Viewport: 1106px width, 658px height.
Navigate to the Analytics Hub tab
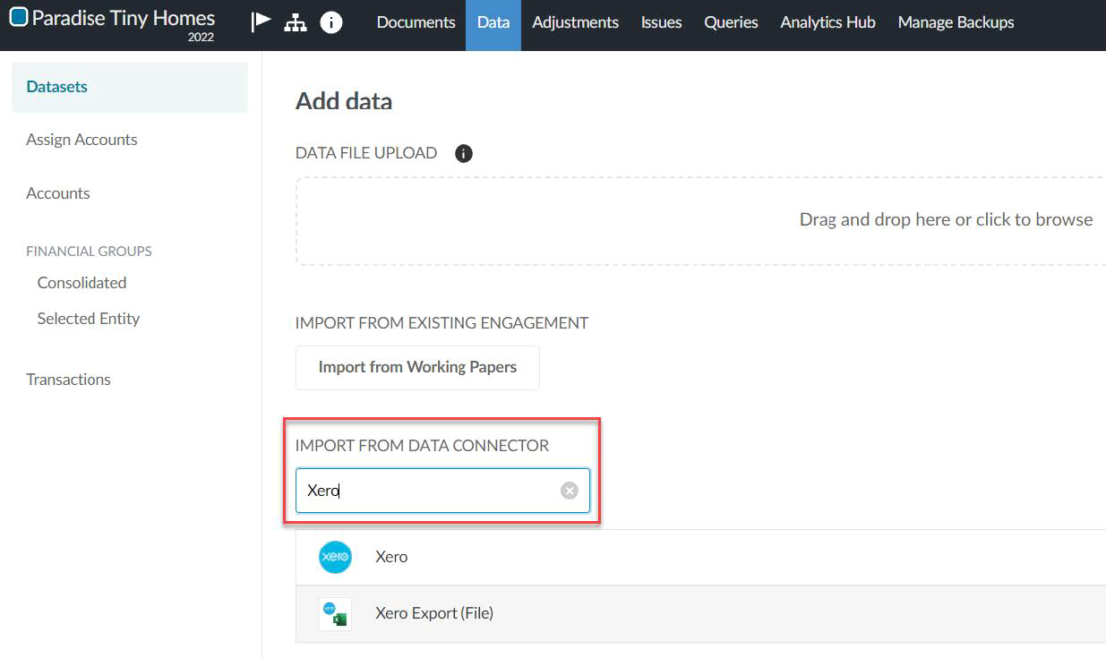tap(827, 22)
